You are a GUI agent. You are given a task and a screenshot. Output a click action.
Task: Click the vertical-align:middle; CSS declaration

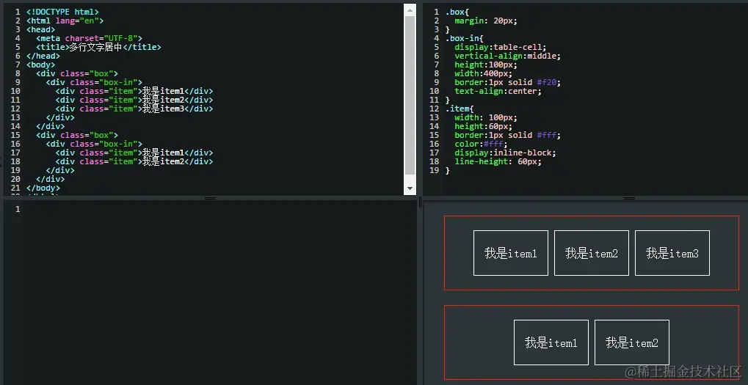(x=507, y=56)
